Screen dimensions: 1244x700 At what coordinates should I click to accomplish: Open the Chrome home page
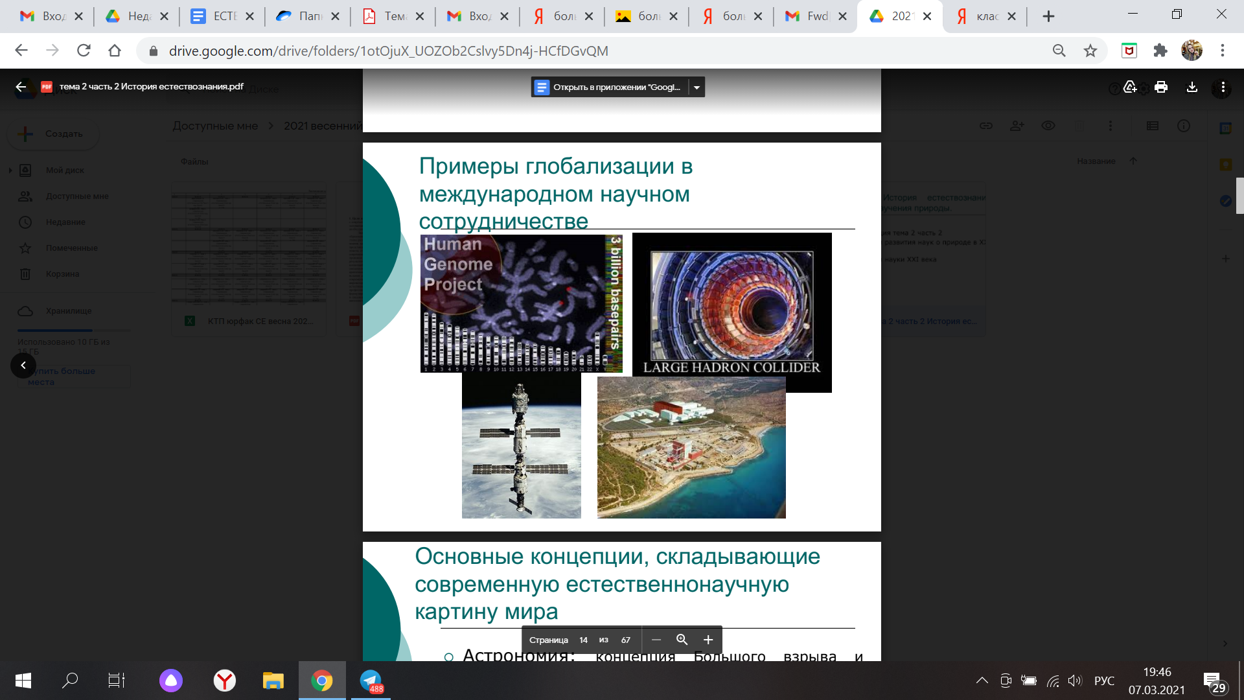coord(115,51)
